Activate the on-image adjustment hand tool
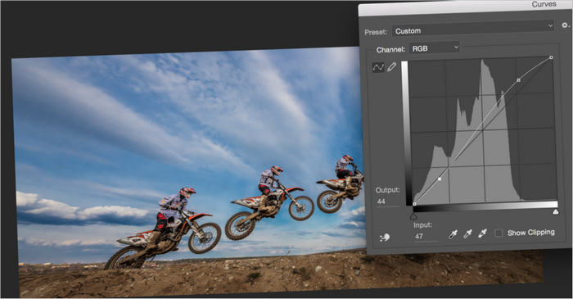This screenshot has width=573, height=299. pyautogui.click(x=385, y=238)
